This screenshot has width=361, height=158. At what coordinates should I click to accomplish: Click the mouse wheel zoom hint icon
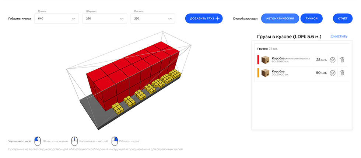(x=74, y=141)
